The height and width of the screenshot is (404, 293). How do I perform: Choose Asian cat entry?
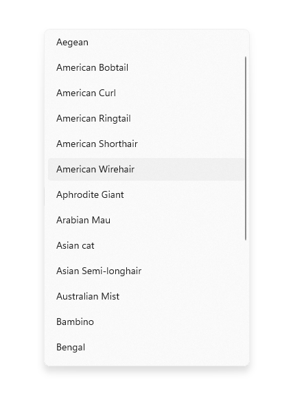[146, 245]
